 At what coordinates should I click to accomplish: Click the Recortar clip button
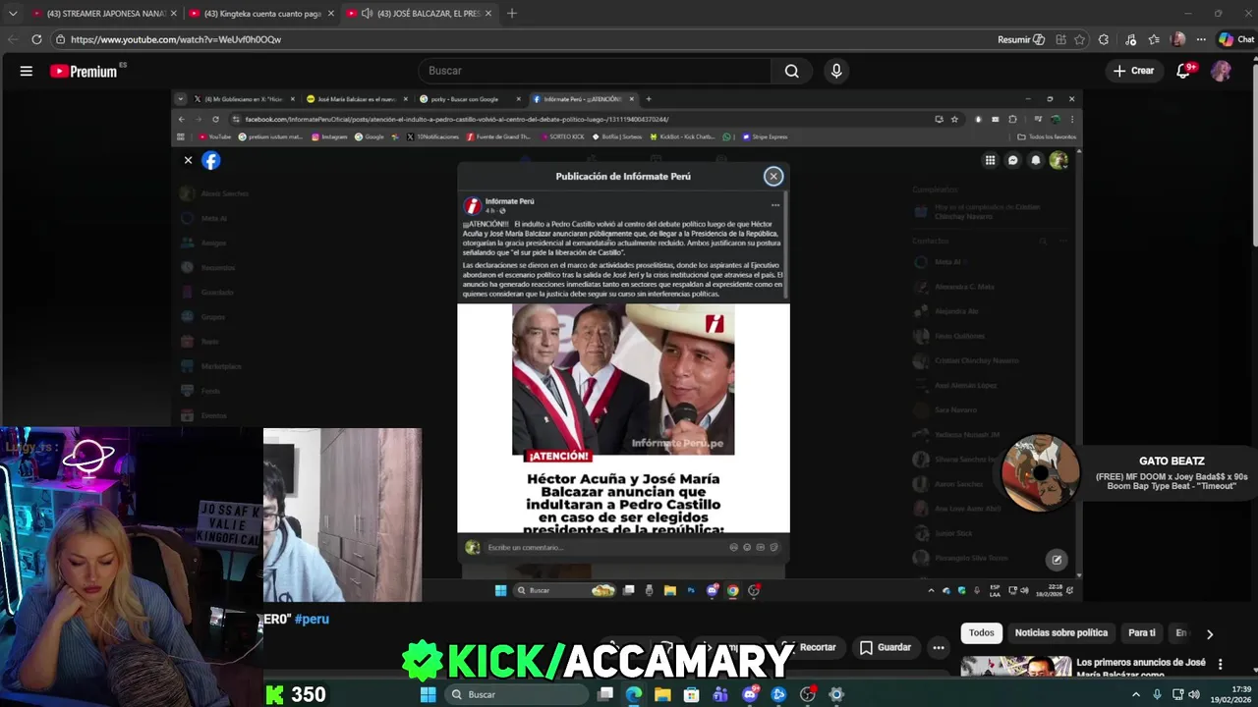(810, 647)
